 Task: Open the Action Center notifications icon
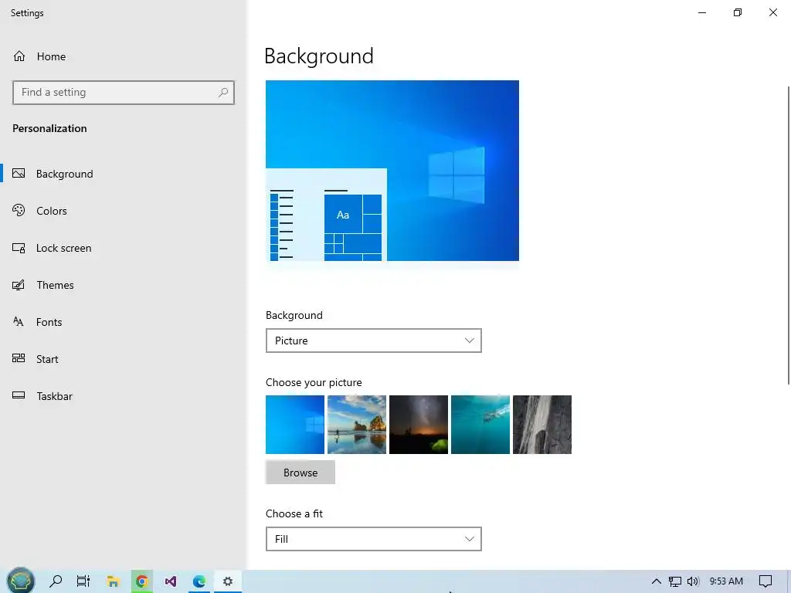point(766,581)
